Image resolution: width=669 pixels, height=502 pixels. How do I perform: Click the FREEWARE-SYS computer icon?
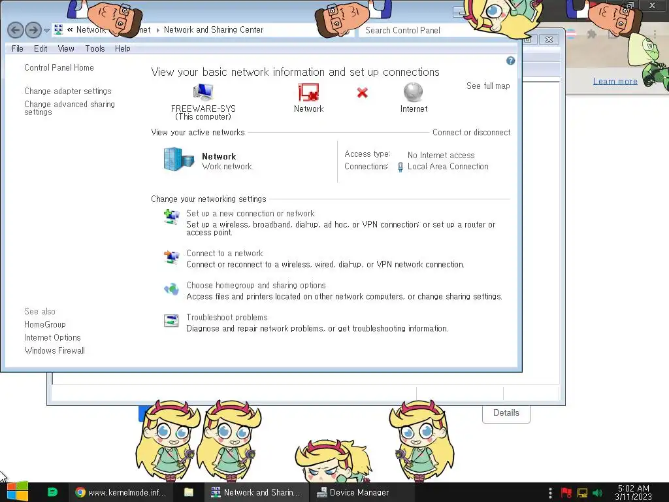point(203,92)
